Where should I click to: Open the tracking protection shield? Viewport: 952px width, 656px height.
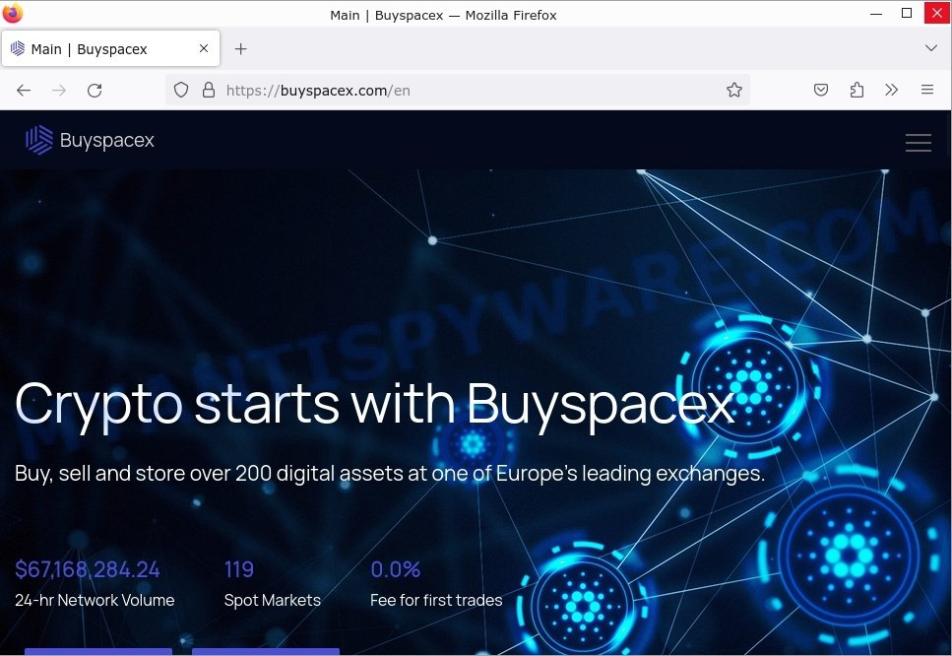(x=181, y=90)
